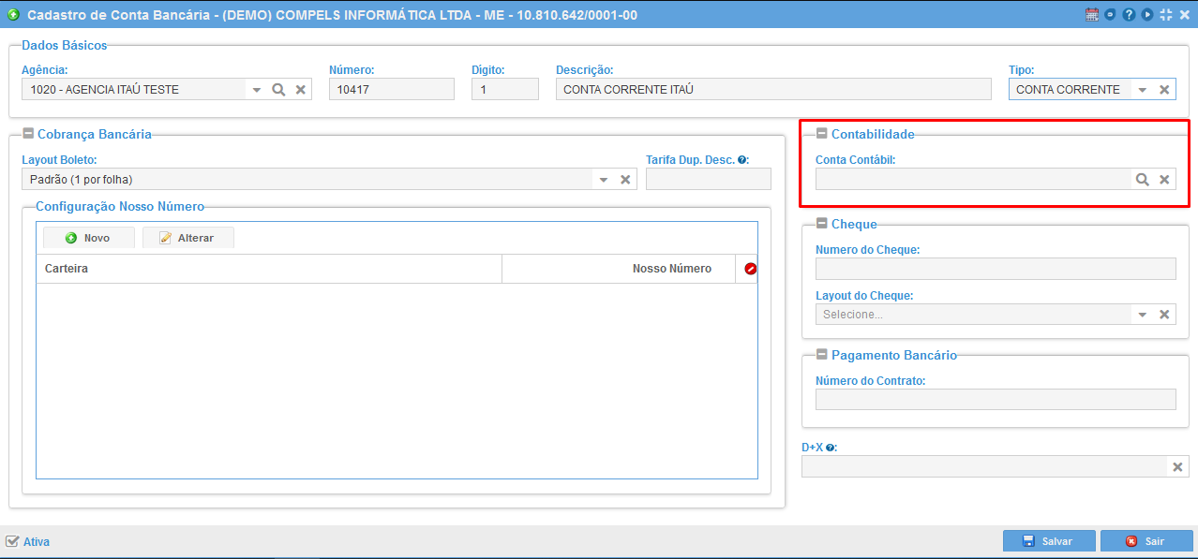Click the Salvar button
The height and width of the screenshot is (559, 1198).
point(1049,541)
